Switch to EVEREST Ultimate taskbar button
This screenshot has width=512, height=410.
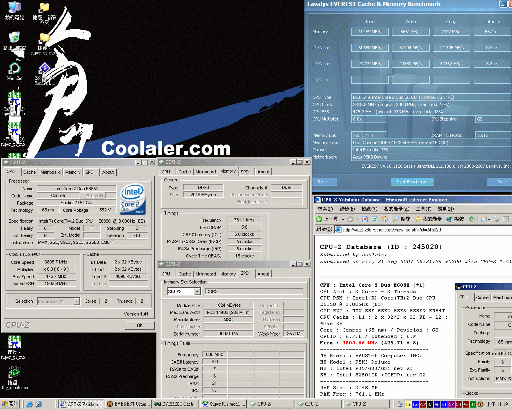click(128, 404)
